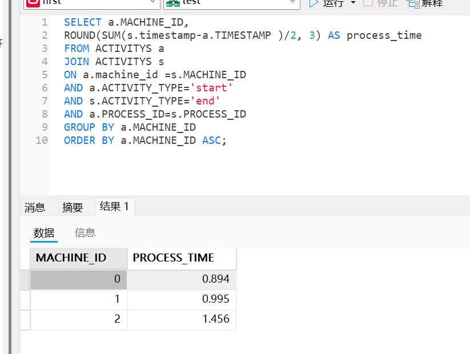Click ROUND function on line 2
This screenshot has width=470, height=354.
pos(79,35)
